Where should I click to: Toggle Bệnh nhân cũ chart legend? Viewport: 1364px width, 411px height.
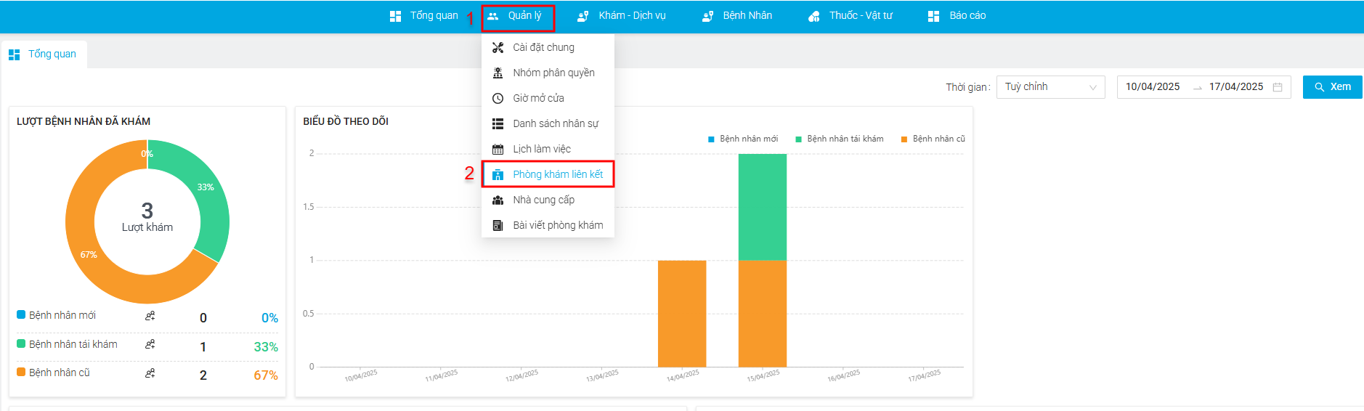pos(933,139)
